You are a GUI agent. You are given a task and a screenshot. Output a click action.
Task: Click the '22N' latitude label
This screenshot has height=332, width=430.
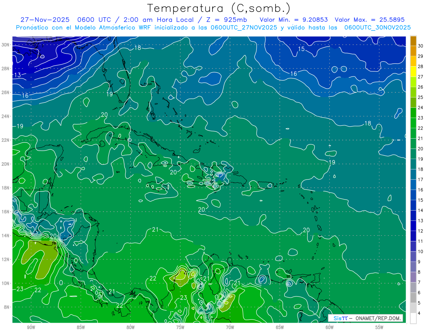[5, 140]
